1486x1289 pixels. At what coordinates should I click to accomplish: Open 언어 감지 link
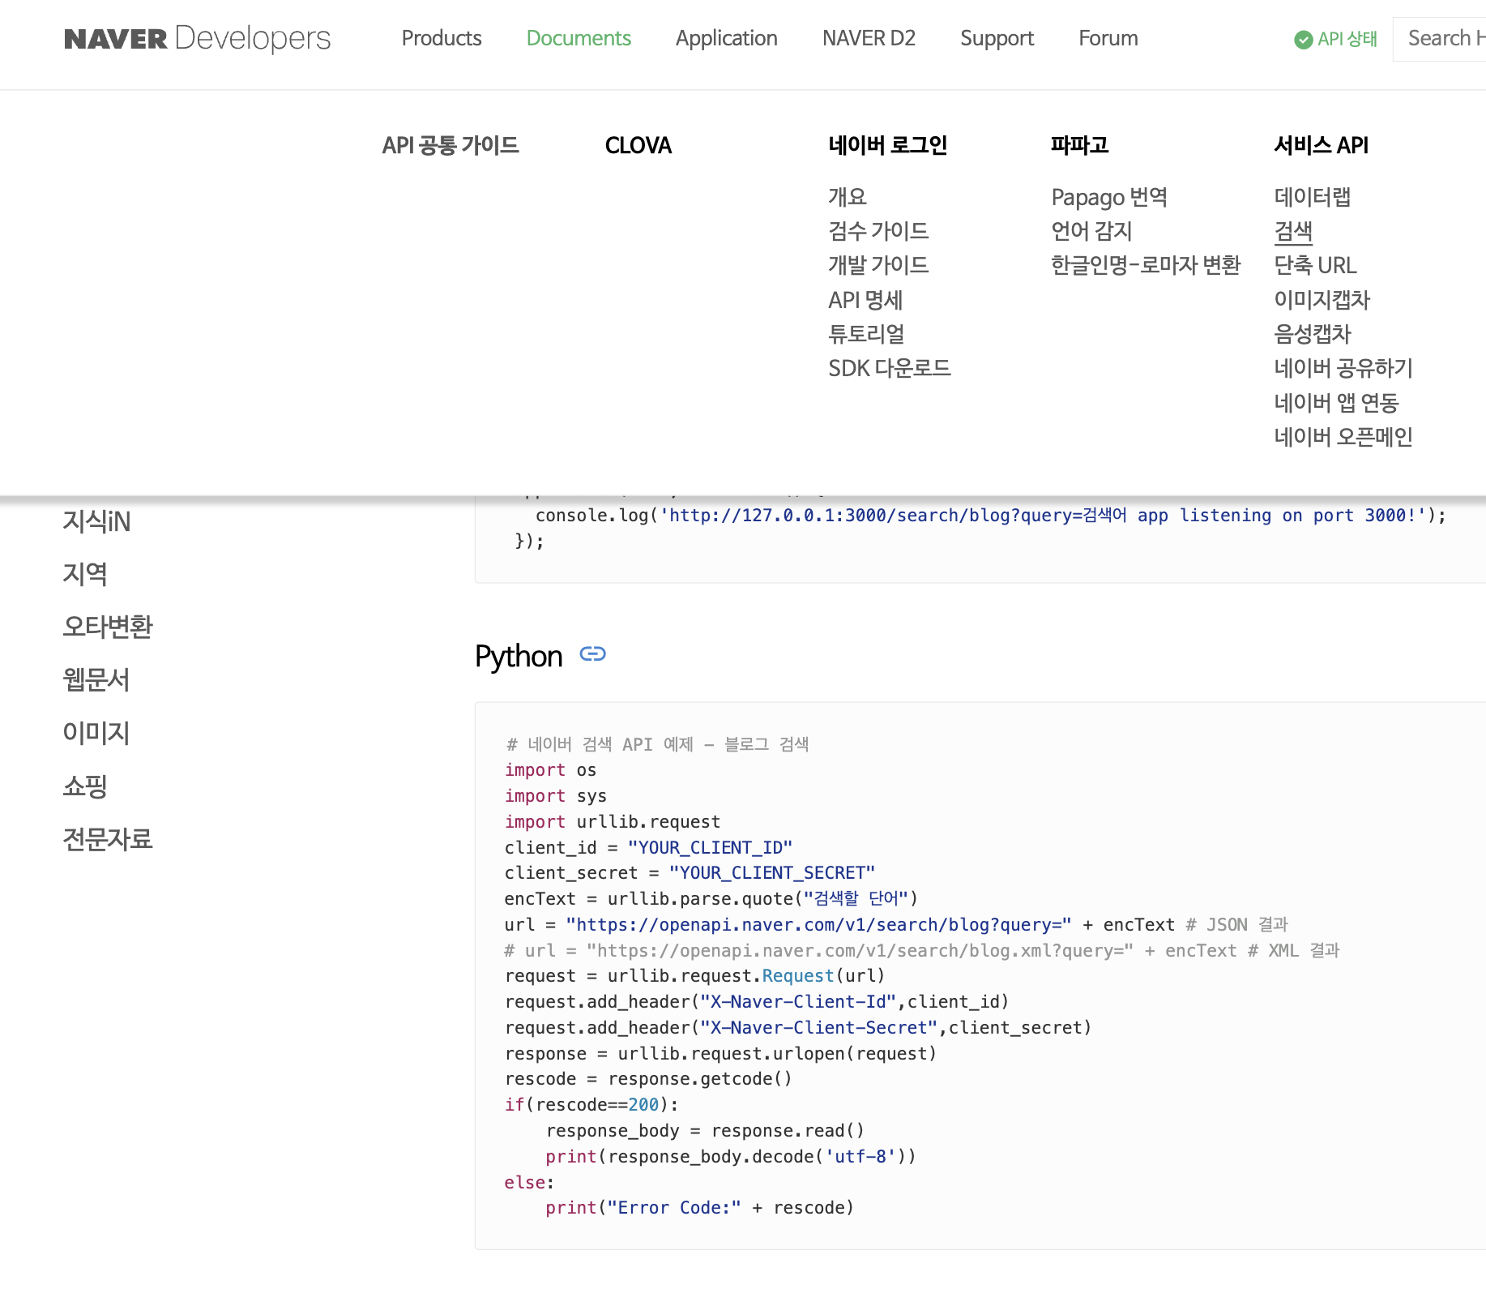pos(1091,231)
